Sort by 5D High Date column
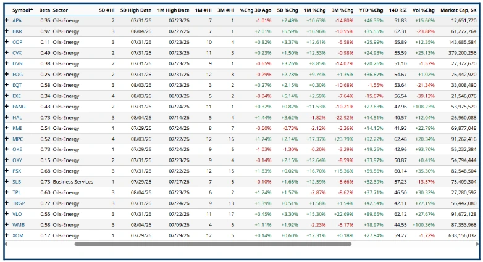Viewport: 483px width, 262px height. coord(135,10)
